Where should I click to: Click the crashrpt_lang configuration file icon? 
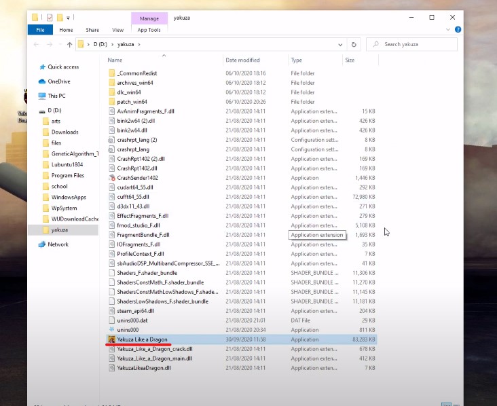(111, 149)
